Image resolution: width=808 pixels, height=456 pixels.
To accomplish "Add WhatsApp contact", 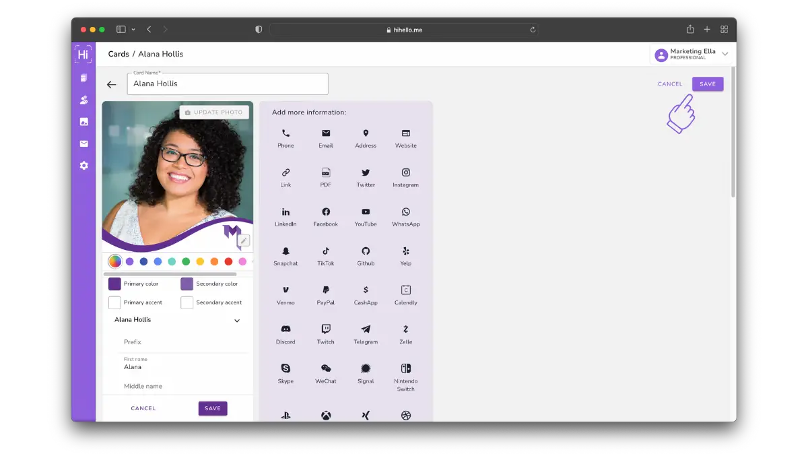I will [x=406, y=217].
